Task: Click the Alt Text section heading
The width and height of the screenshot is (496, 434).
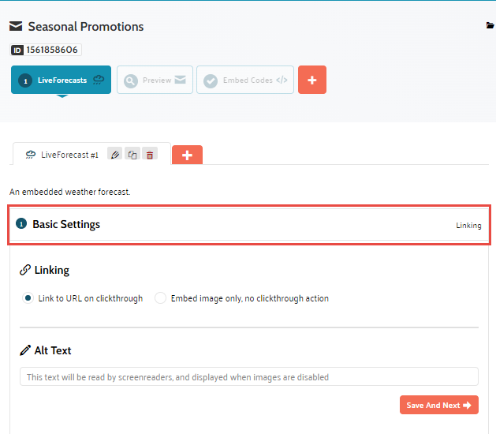Action: pos(53,350)
